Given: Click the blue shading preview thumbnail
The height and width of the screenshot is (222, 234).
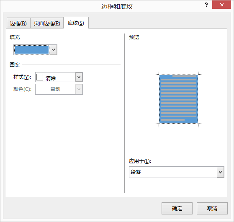Looking at the screenshot, I should 178,99.
